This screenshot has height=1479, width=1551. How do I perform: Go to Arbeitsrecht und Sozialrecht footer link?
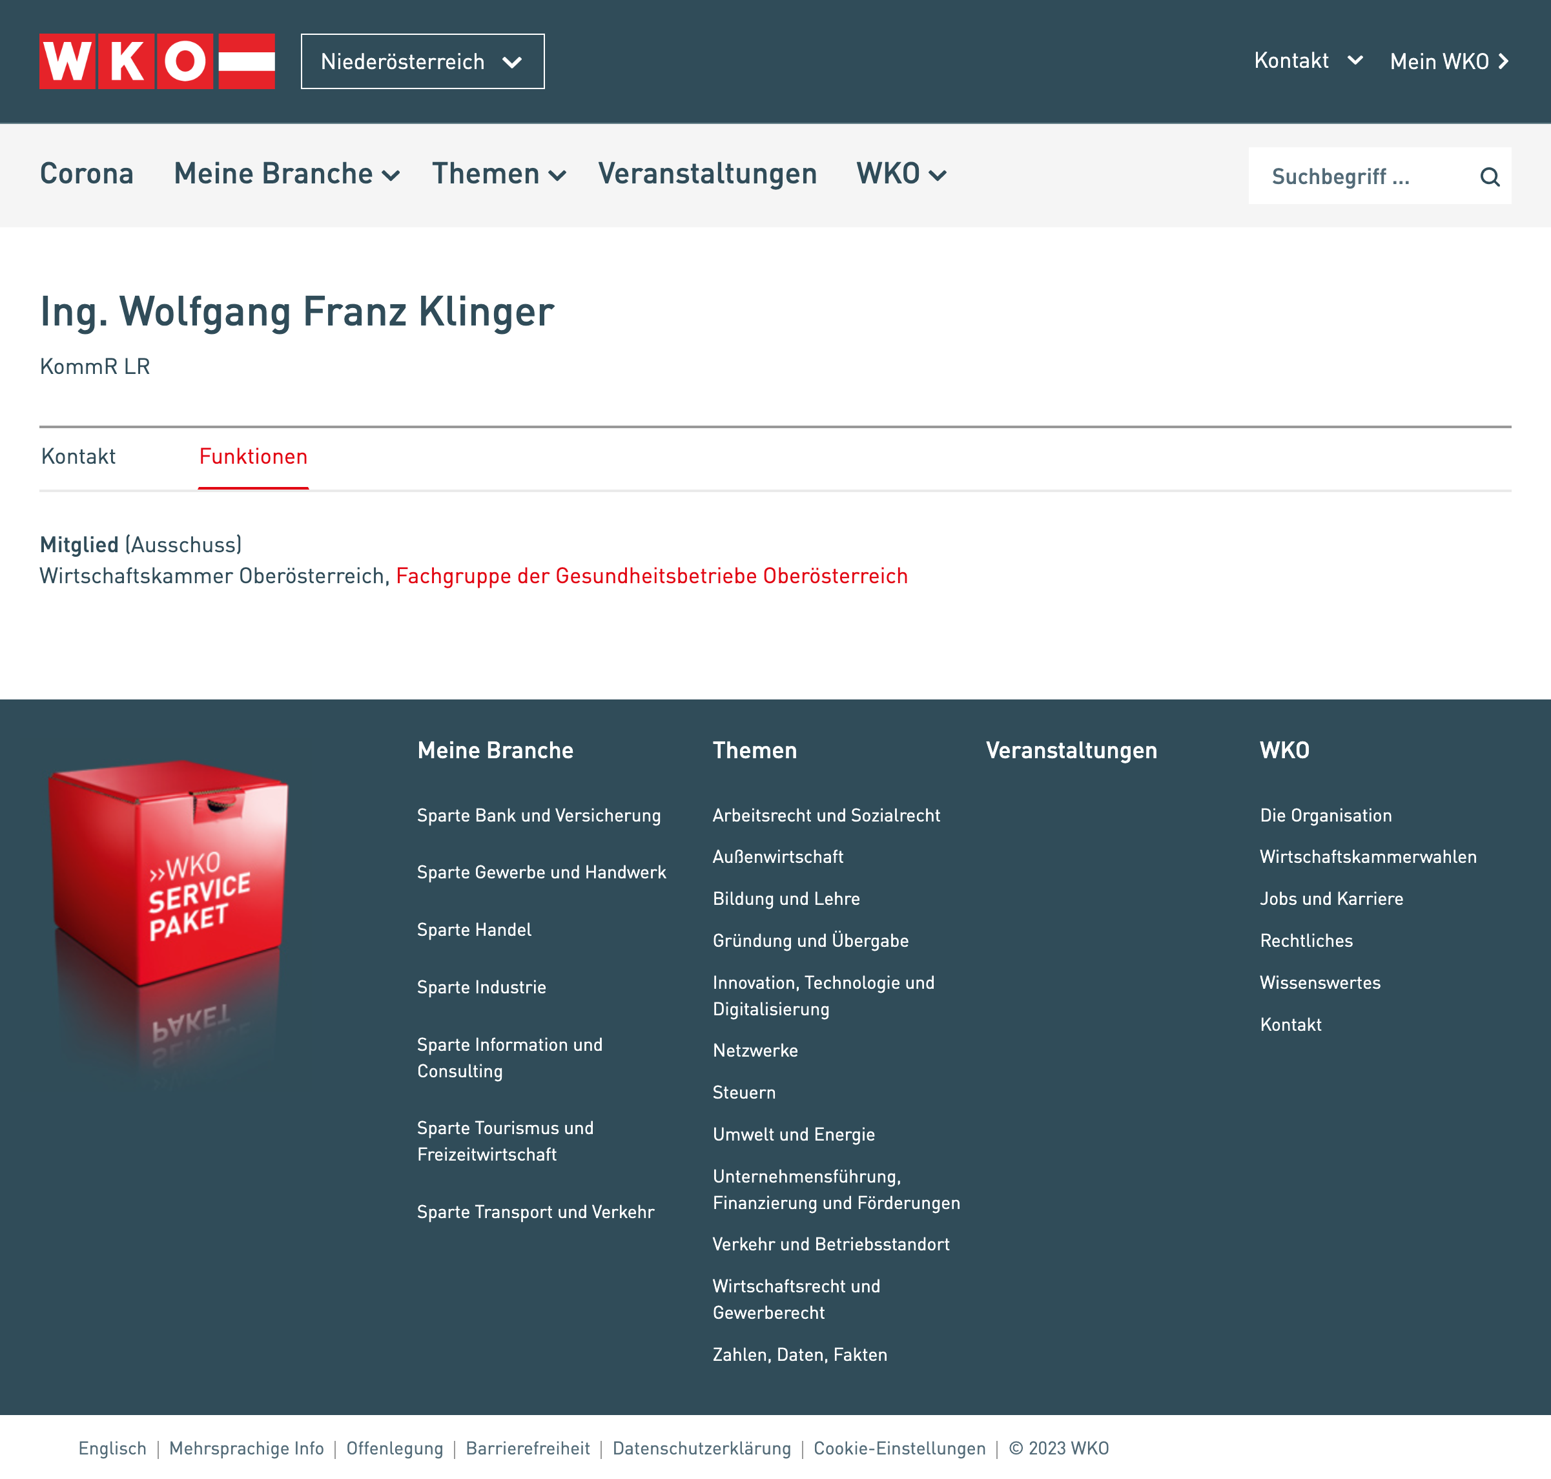[x=826, y=815]
